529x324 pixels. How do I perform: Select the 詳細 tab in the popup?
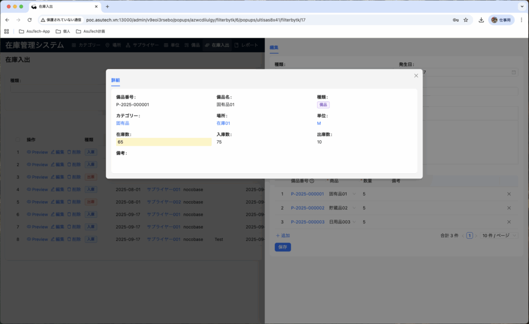(116, 80)
